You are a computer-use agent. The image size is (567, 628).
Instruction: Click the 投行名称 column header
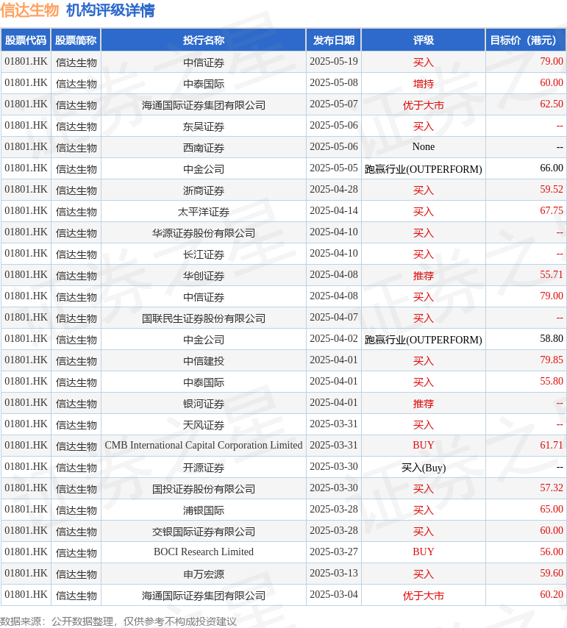pos(204,40)
